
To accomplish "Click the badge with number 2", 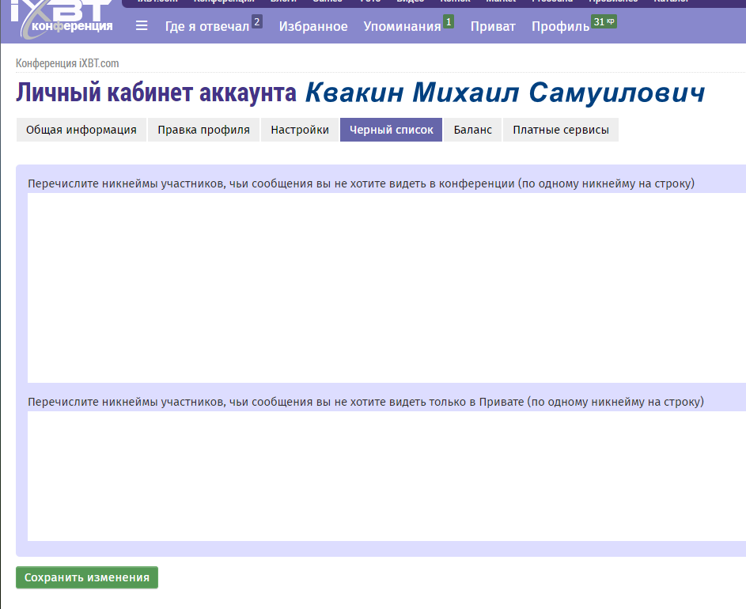I will (x=256, y=21).
